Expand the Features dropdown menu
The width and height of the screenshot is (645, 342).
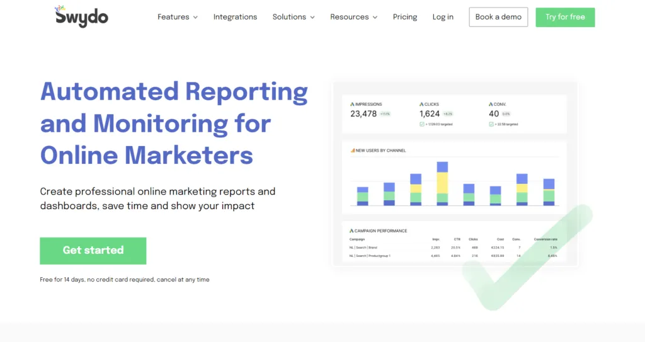[177, 17]
